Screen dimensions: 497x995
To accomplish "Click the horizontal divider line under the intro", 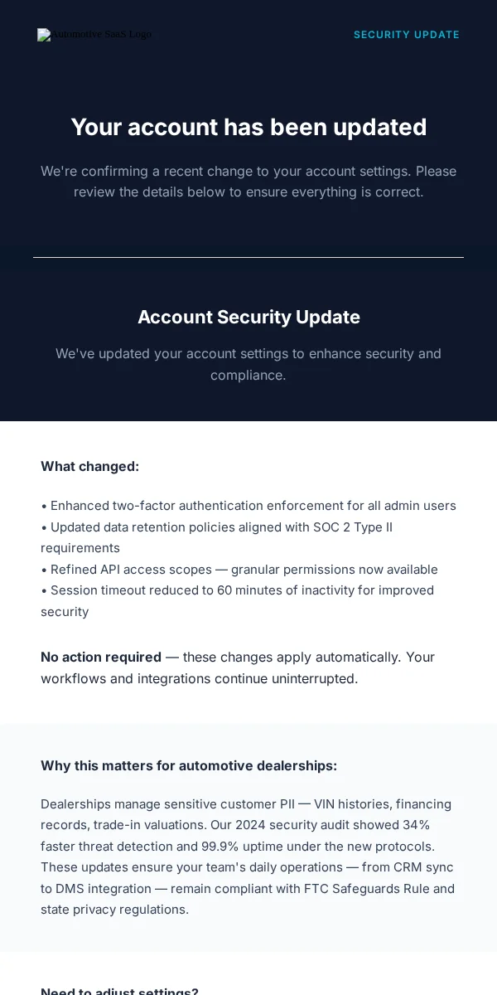I will click(x=248, y=257).
